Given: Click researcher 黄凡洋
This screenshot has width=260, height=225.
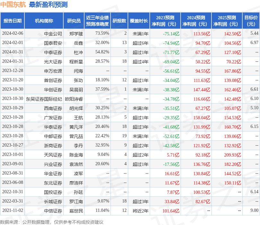Looking at the screenshot, I should coord(76,127).
